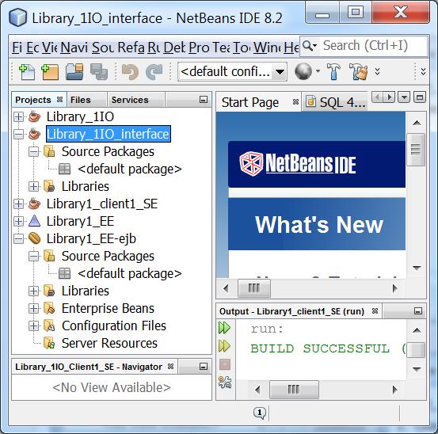Open the File menu
The image size is (438, 434).
[17, 48]
